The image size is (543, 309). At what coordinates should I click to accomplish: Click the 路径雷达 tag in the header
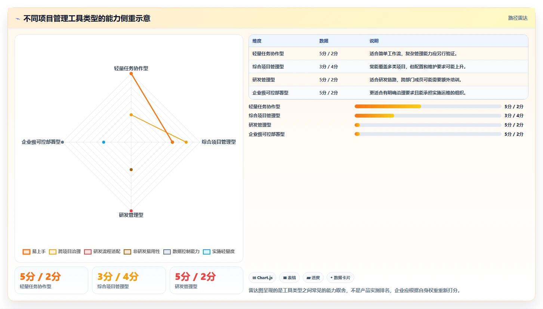point(518,18)
